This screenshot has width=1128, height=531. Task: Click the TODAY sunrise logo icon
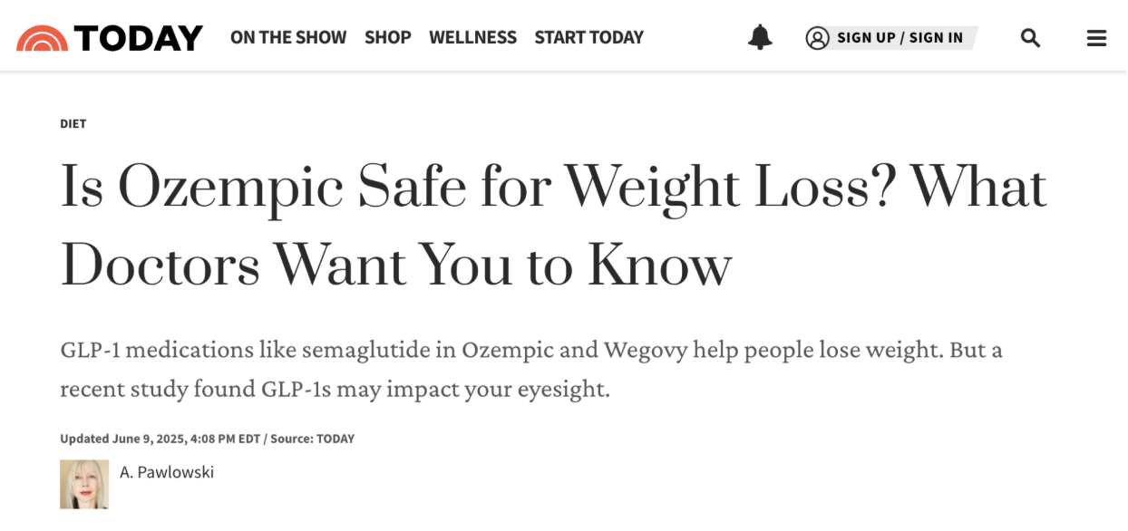41,38
